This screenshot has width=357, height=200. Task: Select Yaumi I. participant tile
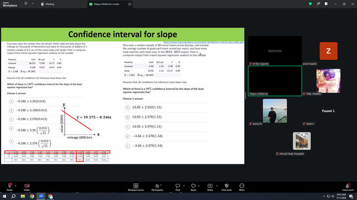329,111
